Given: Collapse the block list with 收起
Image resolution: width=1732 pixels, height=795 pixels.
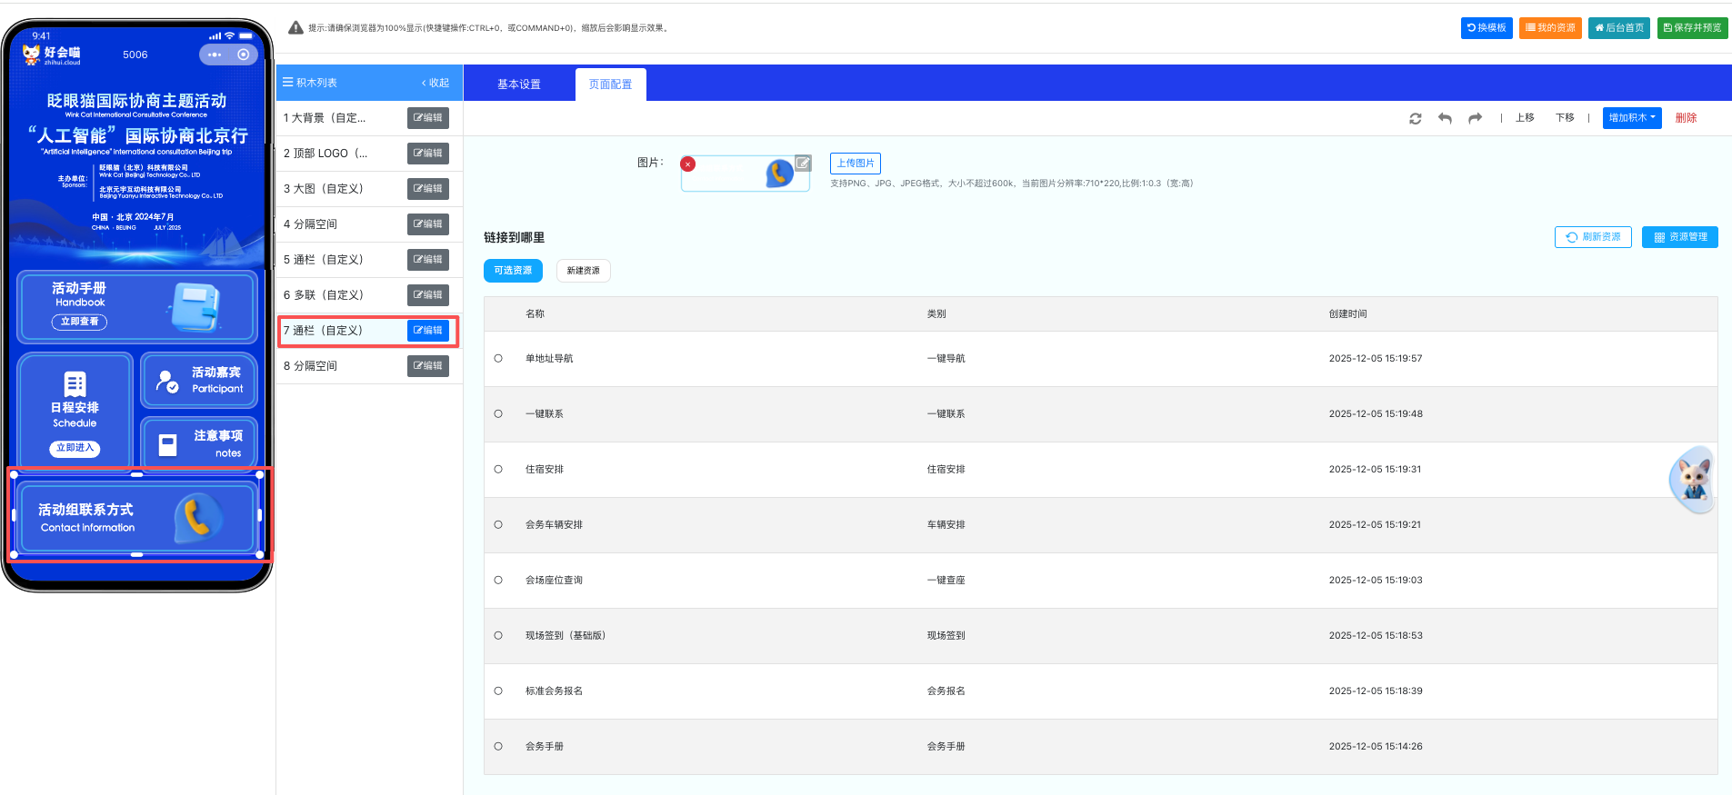Looking at the screenshot, I should coord(436,83).
